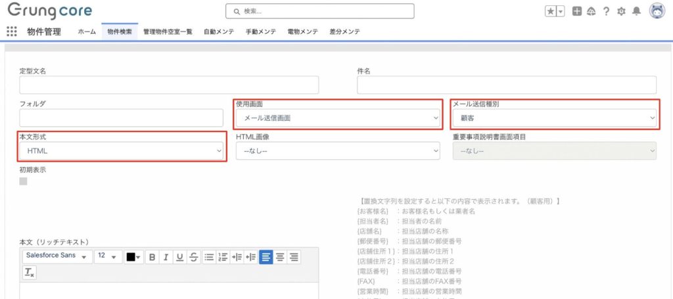The width and height of the screenshot is (673, 299).
Task: Open the 本文形式 dropdown showing HTML
Action: coord(122,151)
